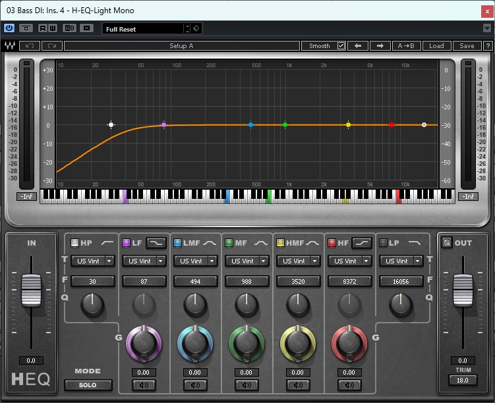Click the Load button
The height and width of the screenshot is (403, 495).
436,45
